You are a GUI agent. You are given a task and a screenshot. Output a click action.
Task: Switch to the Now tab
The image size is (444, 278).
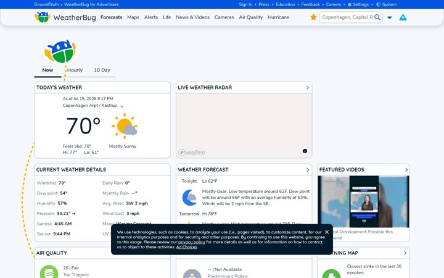pyautogui.click(x=47, y=70)
